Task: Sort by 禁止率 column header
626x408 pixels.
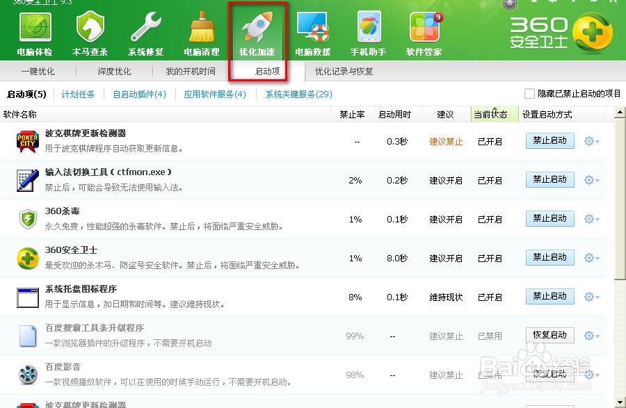Action: click(x=352, y=115)
